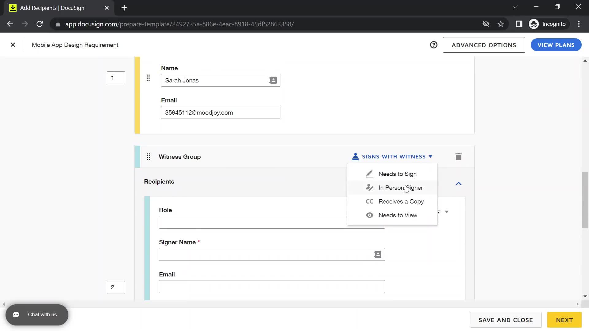Image resolution: width=589 pixels, height=331 pixels.
Task: Select the In Person Signer icon
Action: 368,188
